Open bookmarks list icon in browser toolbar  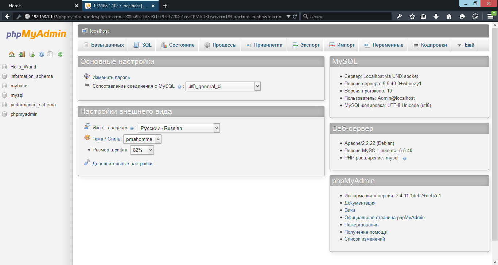(423, 16)
